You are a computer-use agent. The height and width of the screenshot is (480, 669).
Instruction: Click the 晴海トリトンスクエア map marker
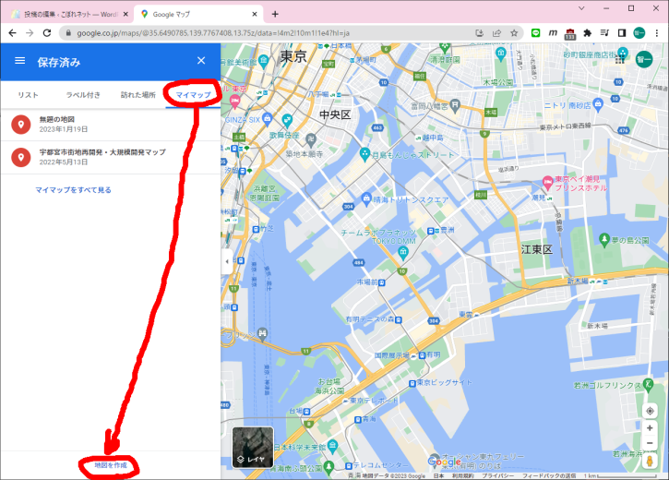coord(366,198)
